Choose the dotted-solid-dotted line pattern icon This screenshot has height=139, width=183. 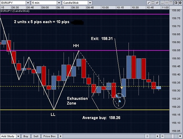click(x=167, y=3)
